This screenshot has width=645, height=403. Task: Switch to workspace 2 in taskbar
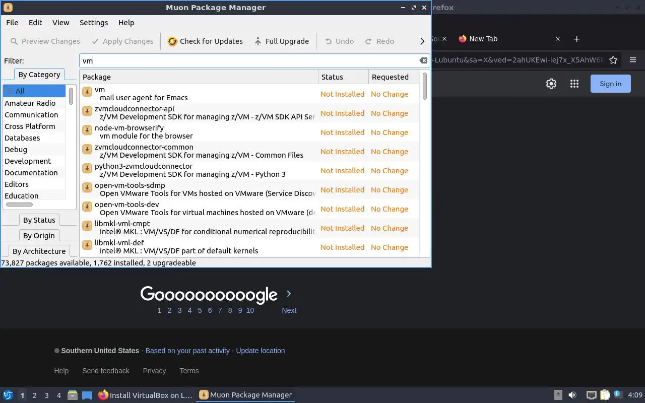click(x=34, y=395)
